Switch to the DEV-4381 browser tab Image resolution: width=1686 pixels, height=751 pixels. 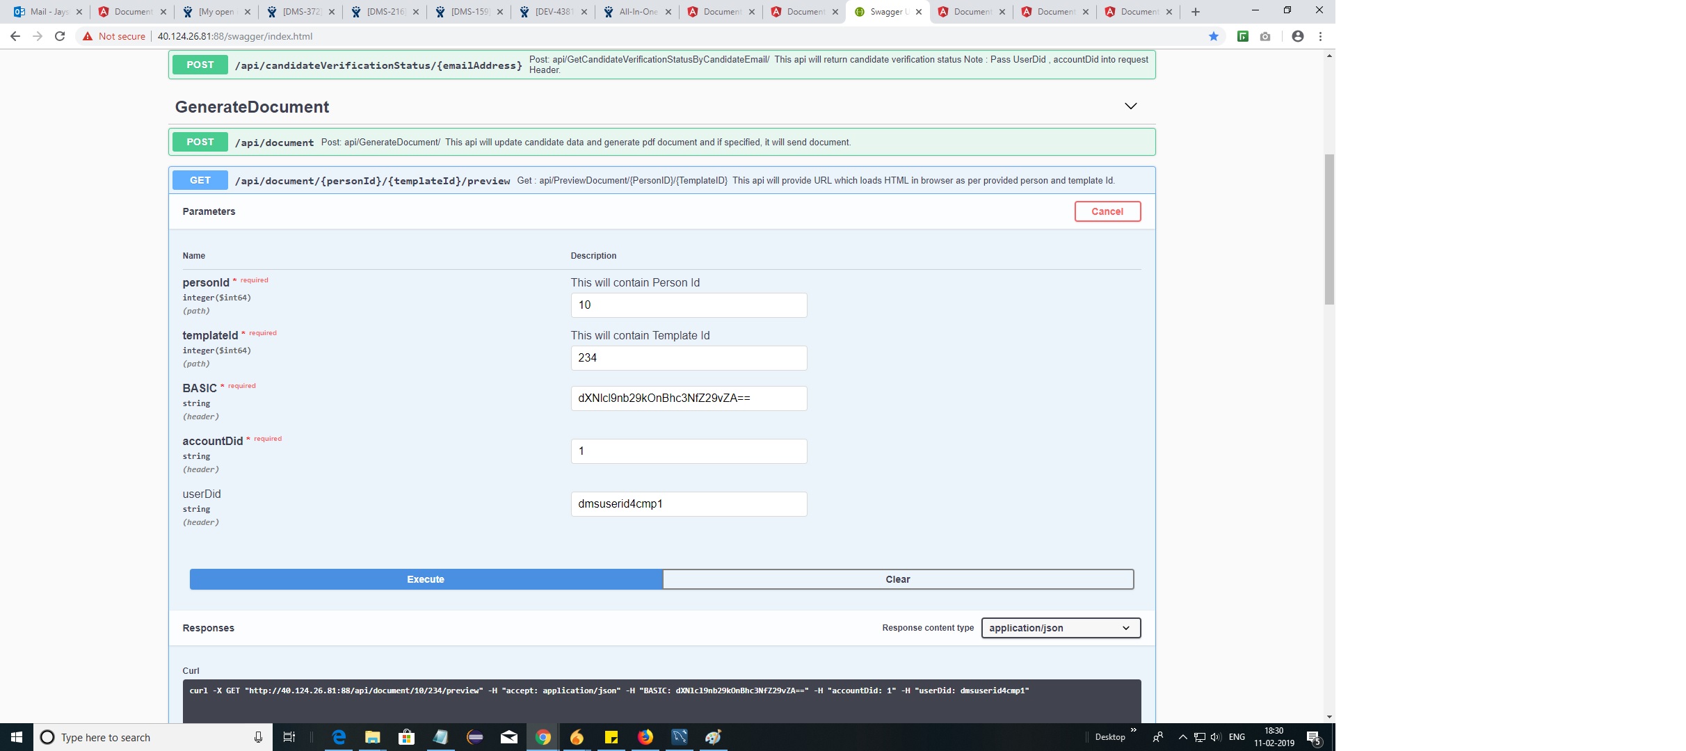click(553, 12)
